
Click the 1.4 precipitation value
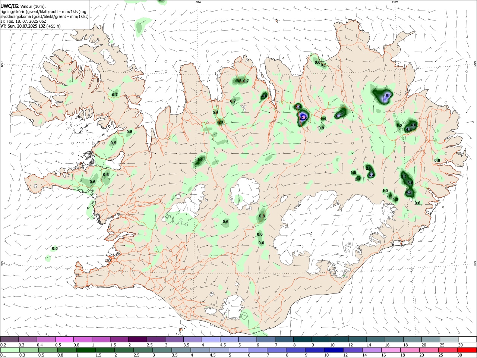(x=323, y=119)
